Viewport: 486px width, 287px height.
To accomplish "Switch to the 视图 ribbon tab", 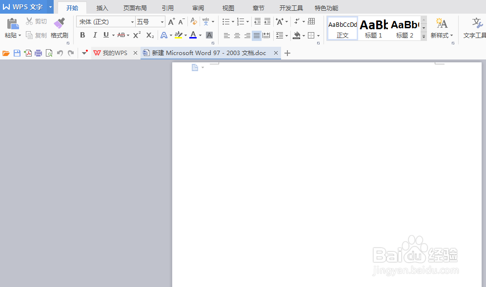I will [228, 8].
